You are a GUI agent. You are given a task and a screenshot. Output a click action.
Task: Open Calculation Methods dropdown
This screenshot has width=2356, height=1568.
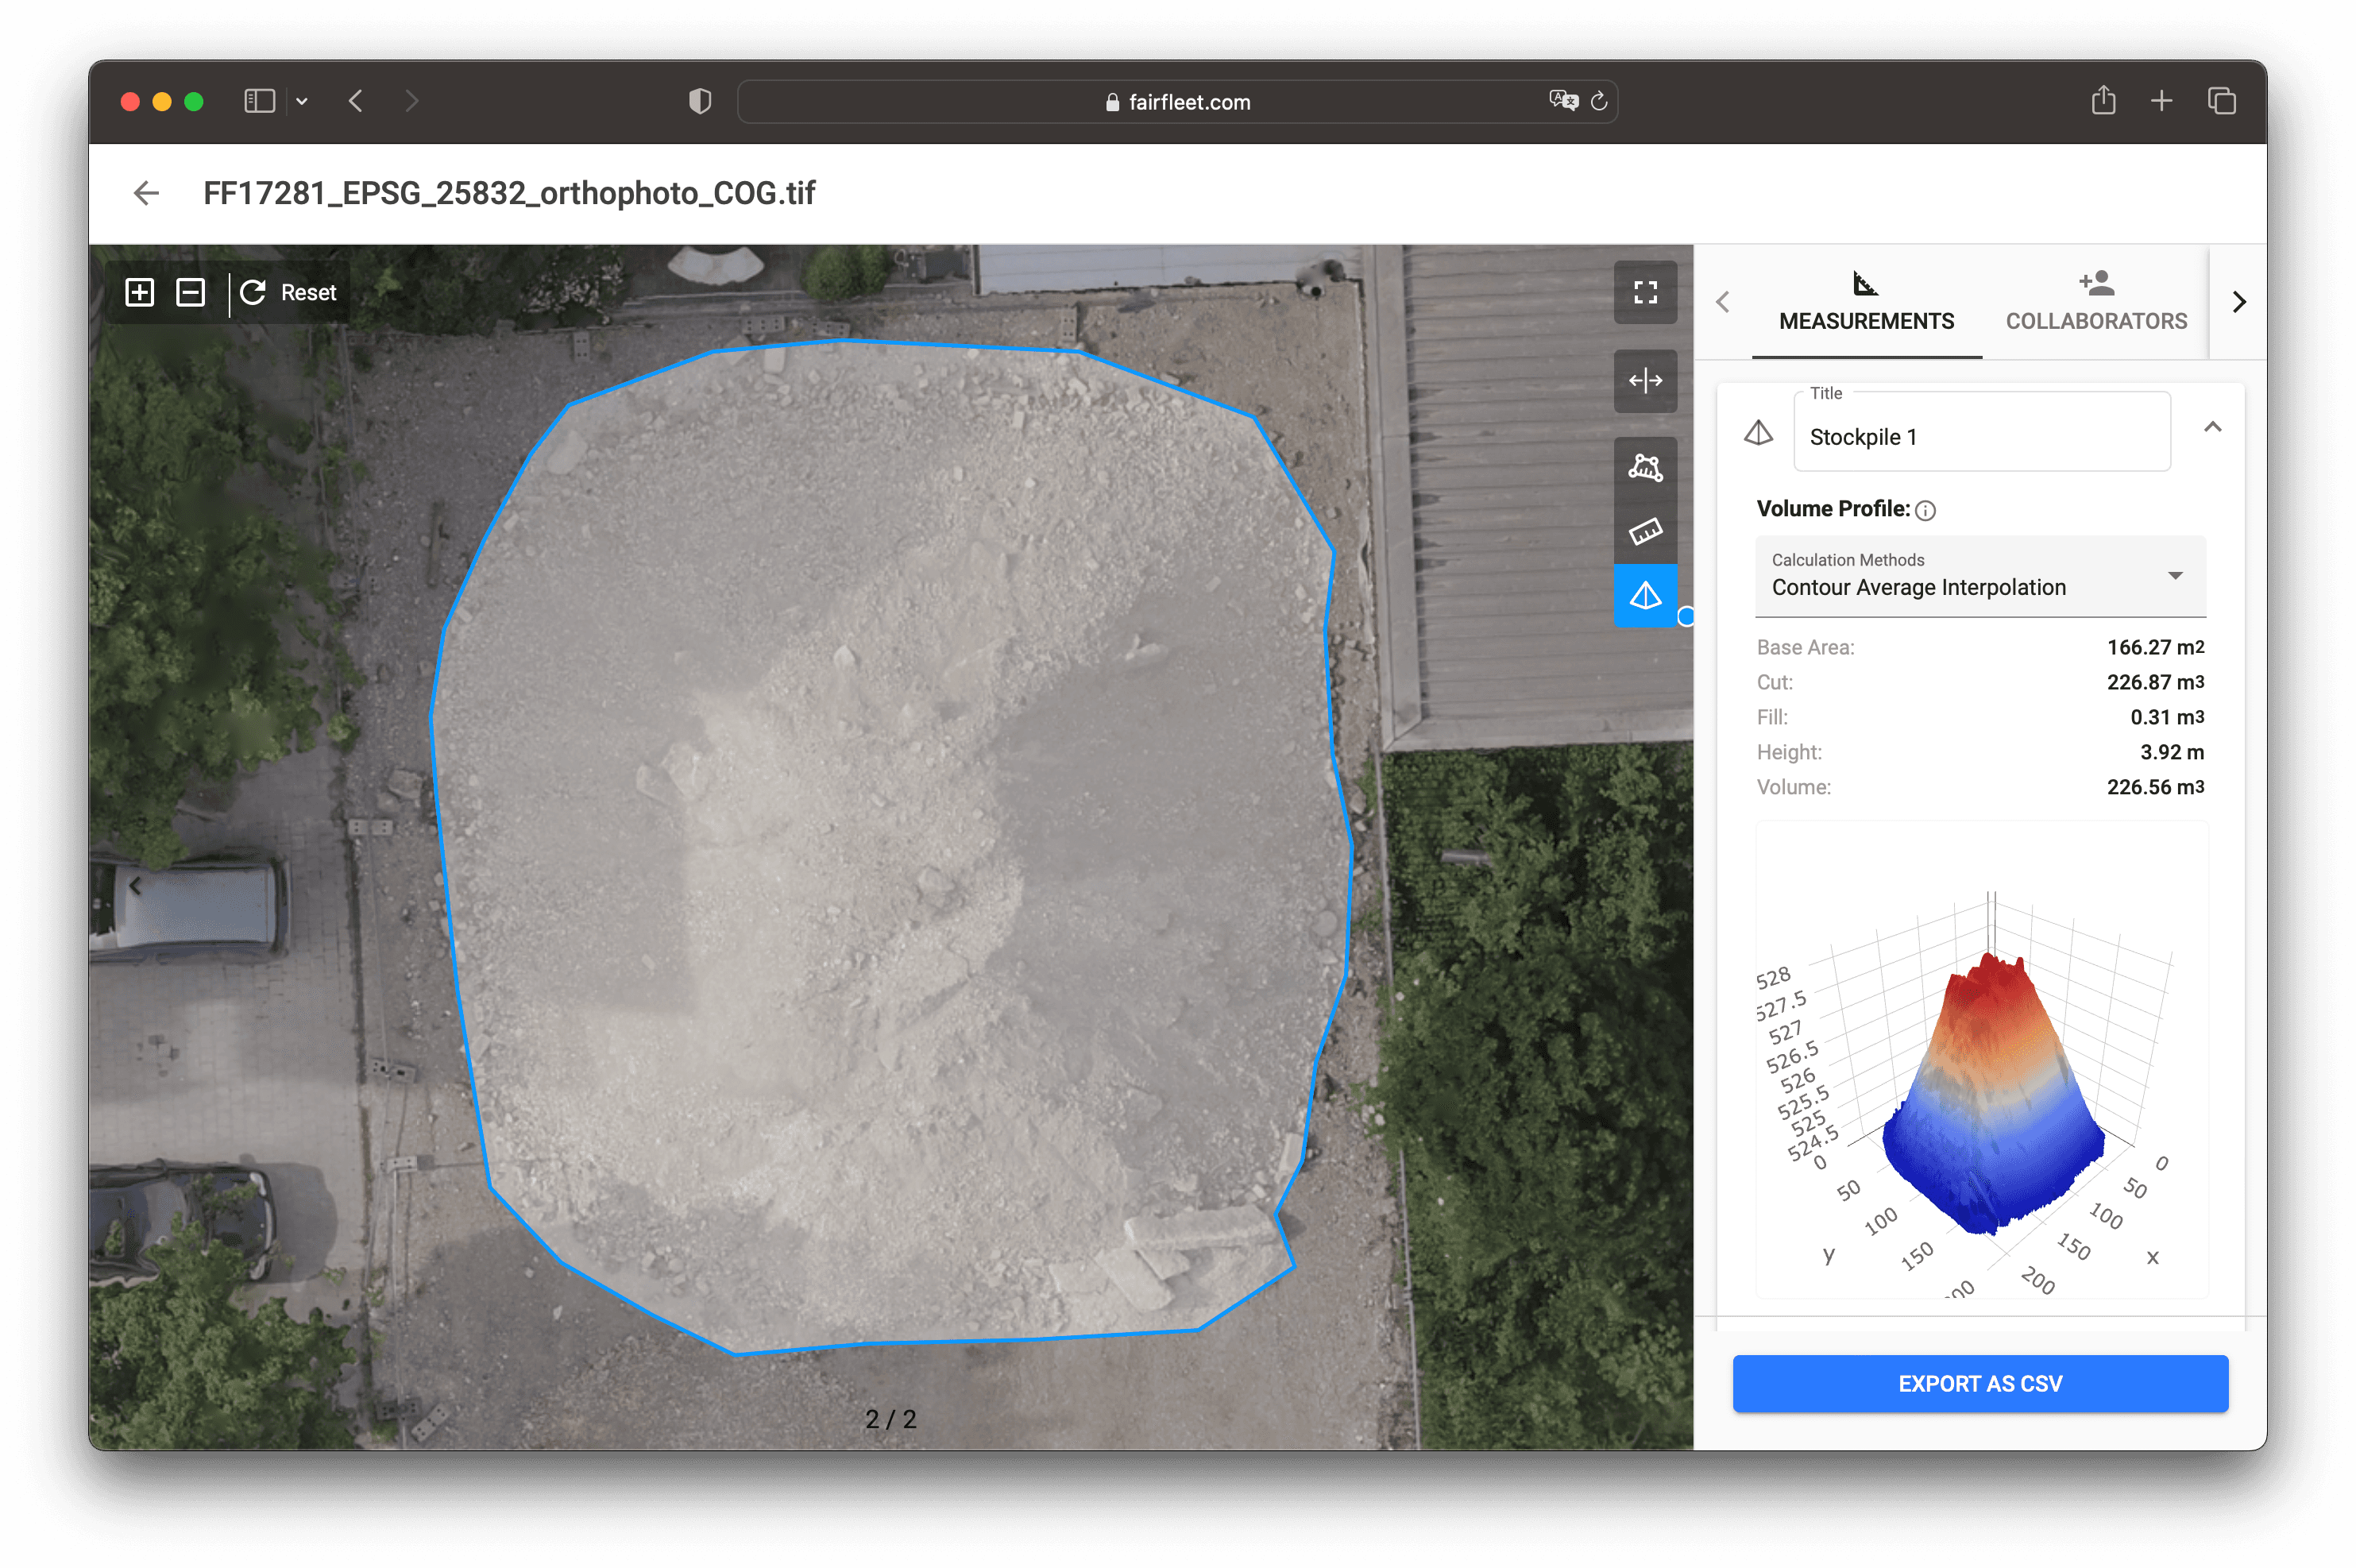pos(1980,576)
